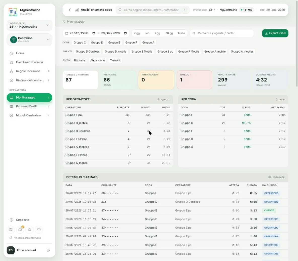Toggle the Abbandono outcome filter chip
The image size is (298, 261).
pyautogui.click(x=97, y=60)
